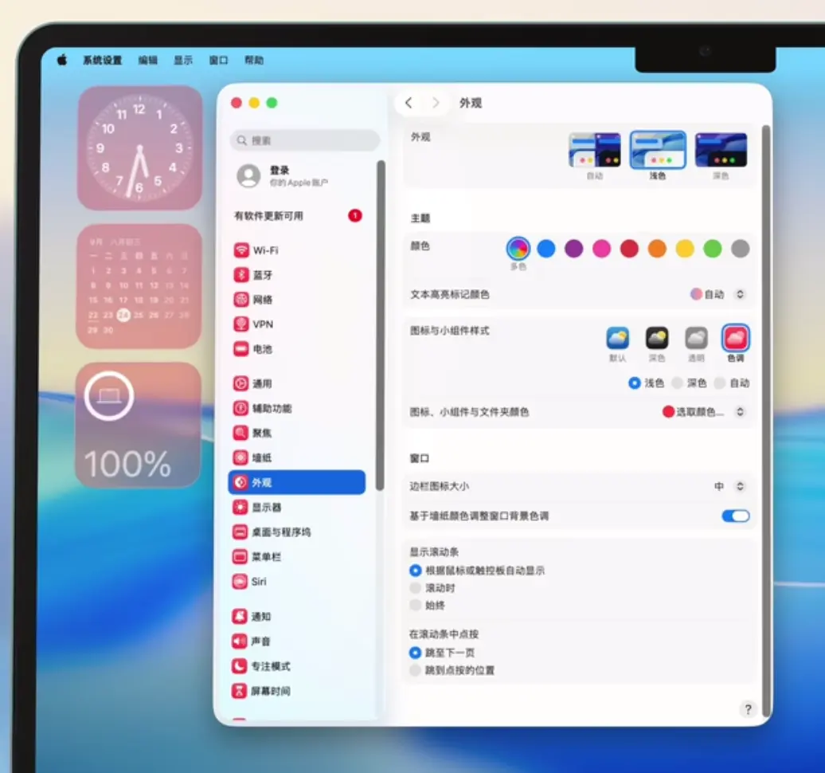This screenshot has height=773, width=825.
Task: Select the 蓝牙 (Bluetooth) sidebar icon
Action: click(241, 275)
